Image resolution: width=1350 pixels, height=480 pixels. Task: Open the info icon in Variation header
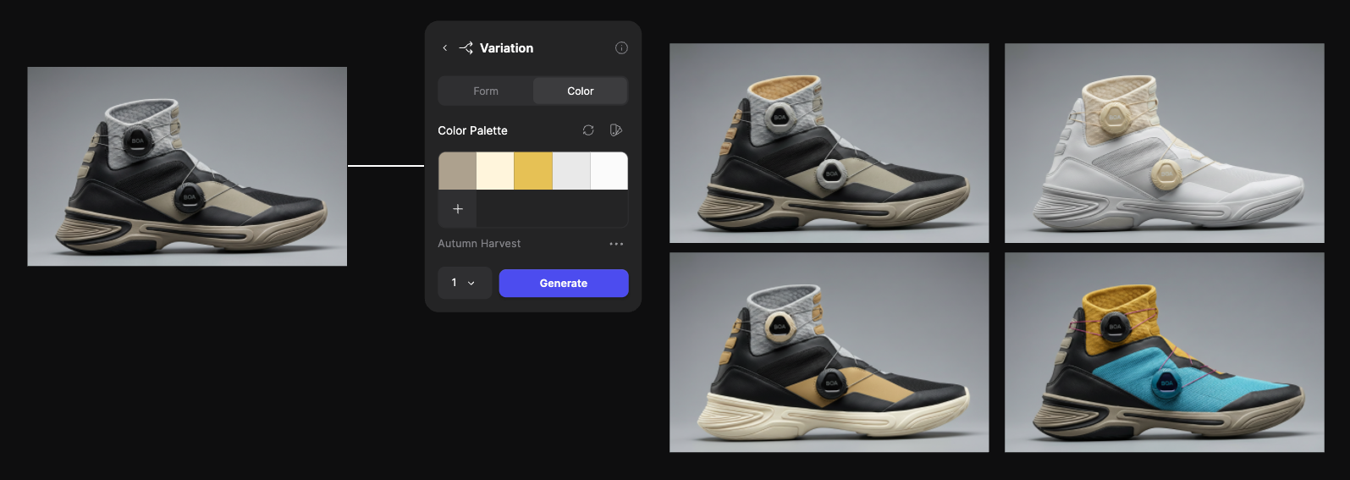(621, 48)
